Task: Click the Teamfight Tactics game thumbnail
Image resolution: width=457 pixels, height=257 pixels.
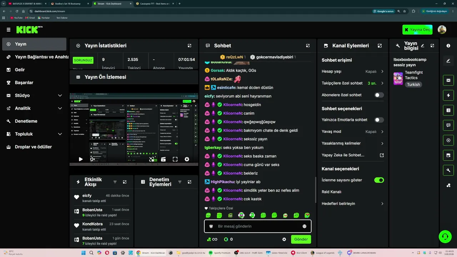Action: click(x=398, y=79)
